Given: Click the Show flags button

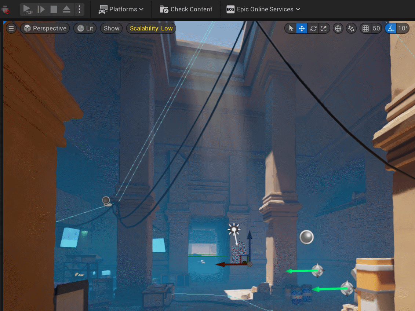Looking at the screenshot, I should [x=112, y=29].
